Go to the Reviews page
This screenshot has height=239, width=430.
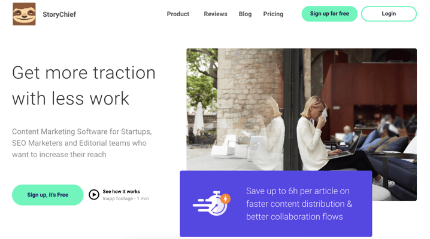(x=216, y=14)
